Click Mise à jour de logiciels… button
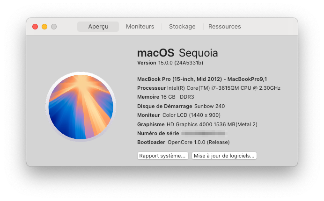Screen dimensions: 324x201 (x=224, y=156)
